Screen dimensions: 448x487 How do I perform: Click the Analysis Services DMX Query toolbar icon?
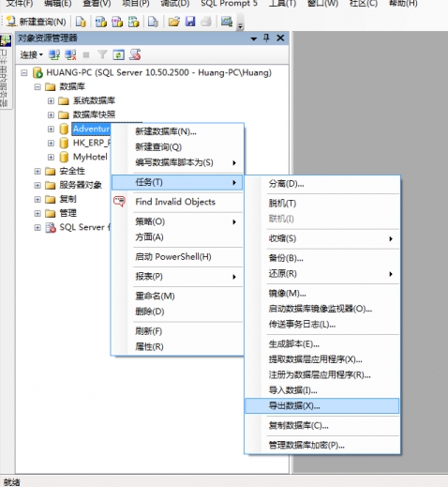117,22
